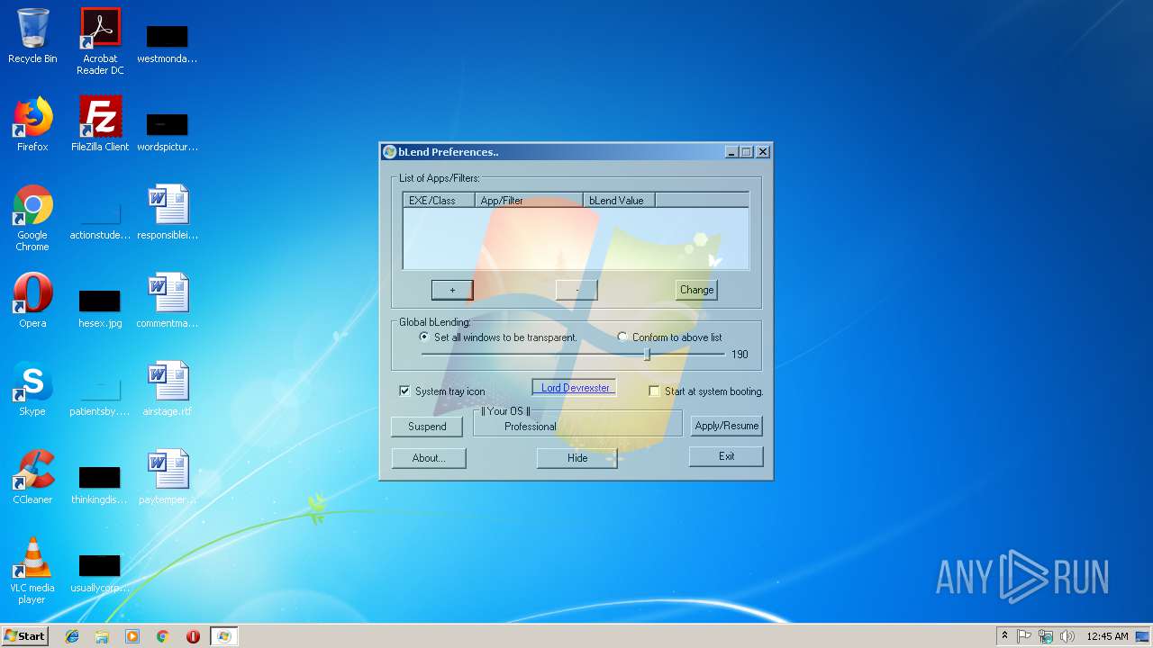Select the paytemper... Word document
The image size is (1153, 648).
(x=168, y=477)
